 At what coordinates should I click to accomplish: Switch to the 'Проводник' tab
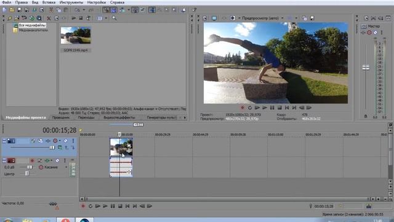click(x=61, y=118)
